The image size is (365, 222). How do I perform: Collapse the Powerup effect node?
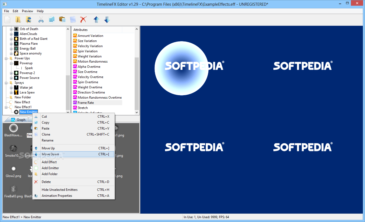pos(11,63)
